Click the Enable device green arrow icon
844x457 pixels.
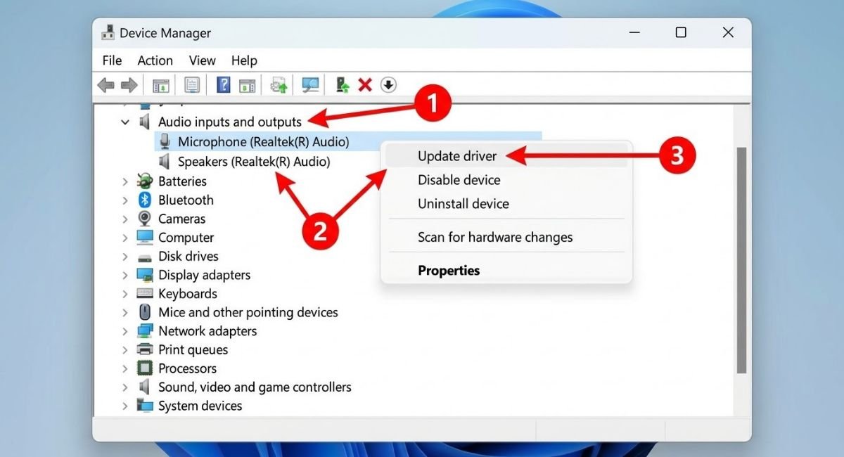tap(343, 86)
